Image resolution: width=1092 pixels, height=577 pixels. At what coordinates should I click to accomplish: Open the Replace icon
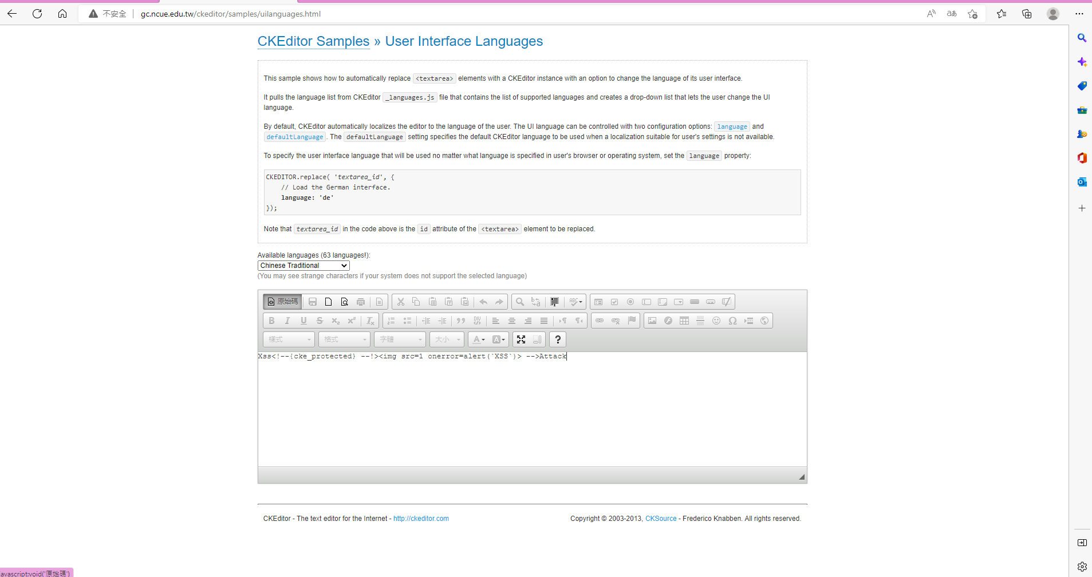click(536, 302)
